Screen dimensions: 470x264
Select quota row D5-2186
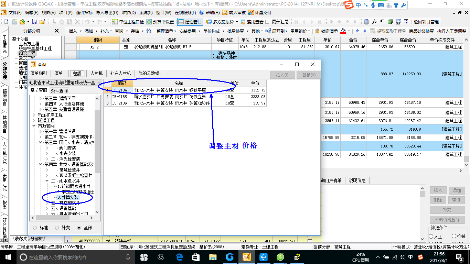click(x=185, y=103)
